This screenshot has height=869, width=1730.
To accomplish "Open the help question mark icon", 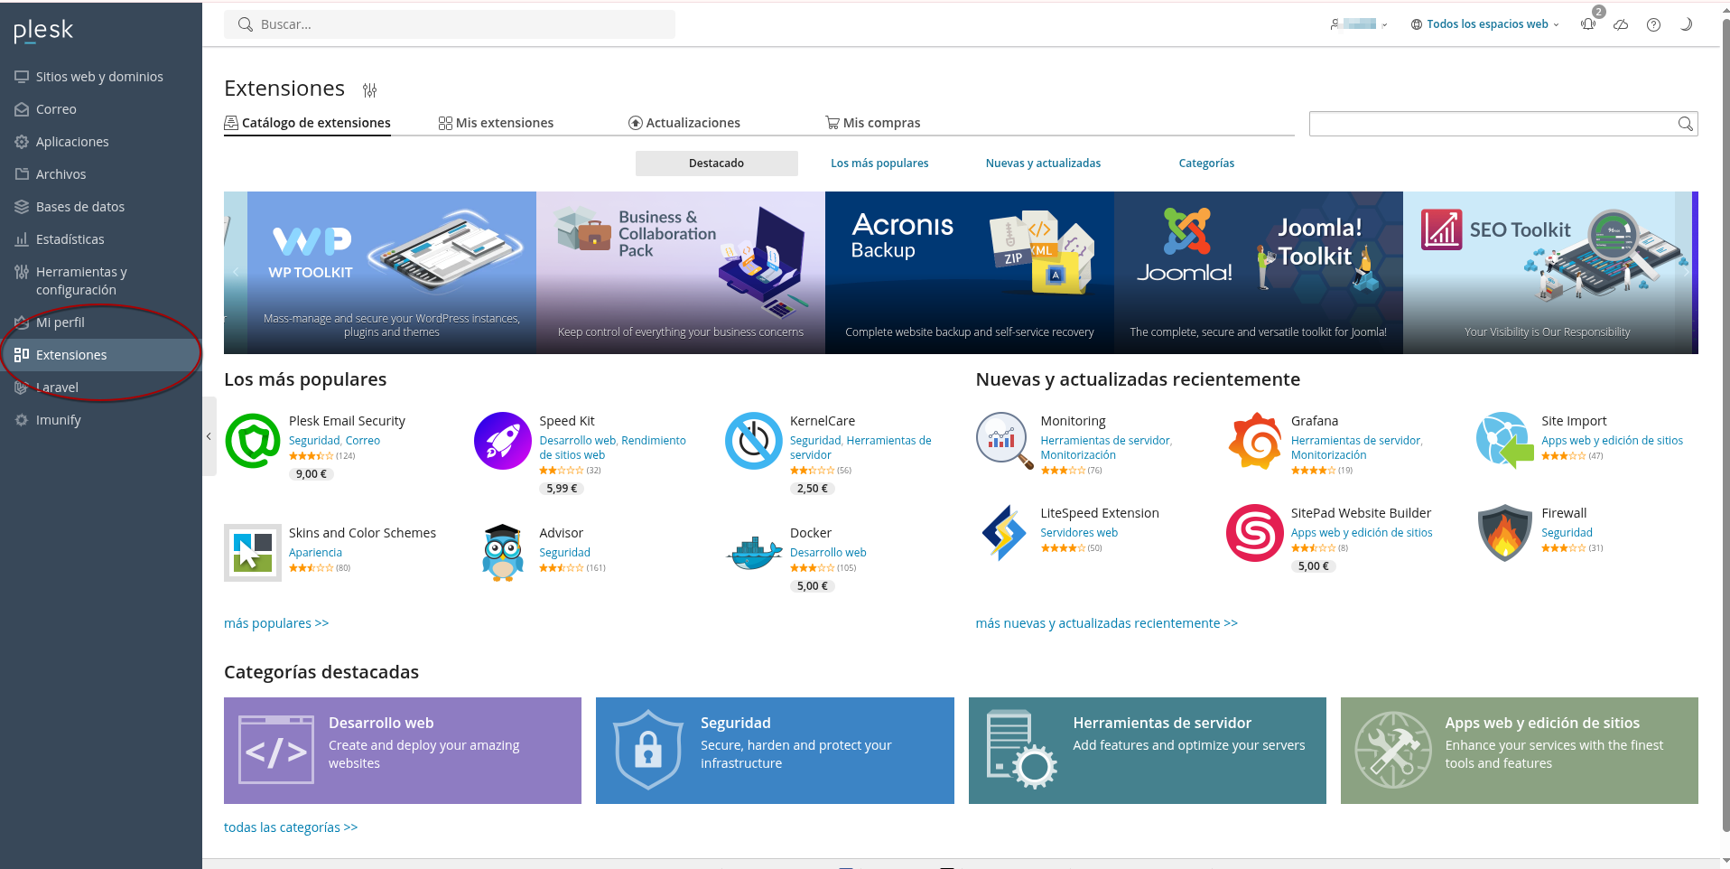I will [1653, 24].
